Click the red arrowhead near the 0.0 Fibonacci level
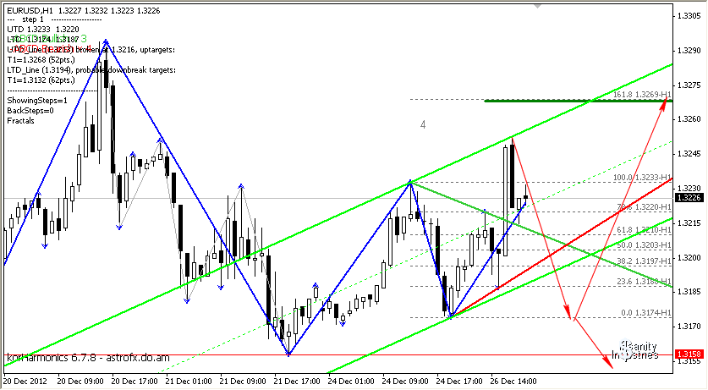This screenshot has height=390, width=708. pos(573,317)
